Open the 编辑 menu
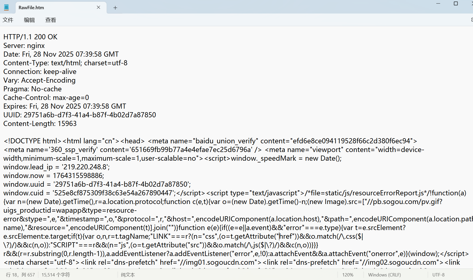The image size is (473, 280). tap(29, 20)
